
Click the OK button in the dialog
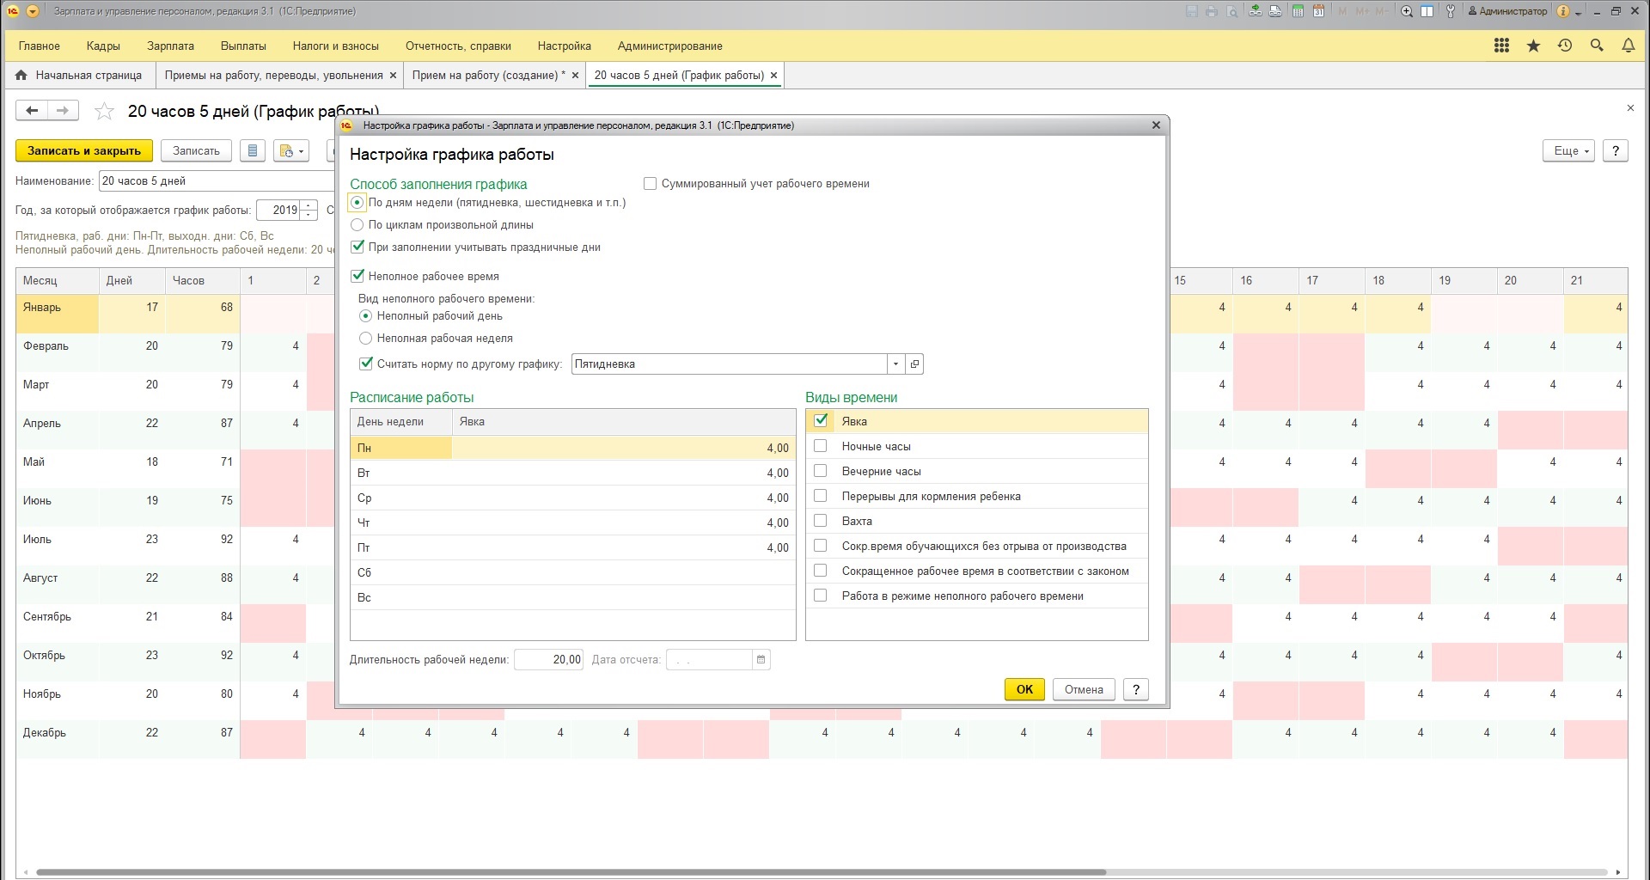point(1024,689)
